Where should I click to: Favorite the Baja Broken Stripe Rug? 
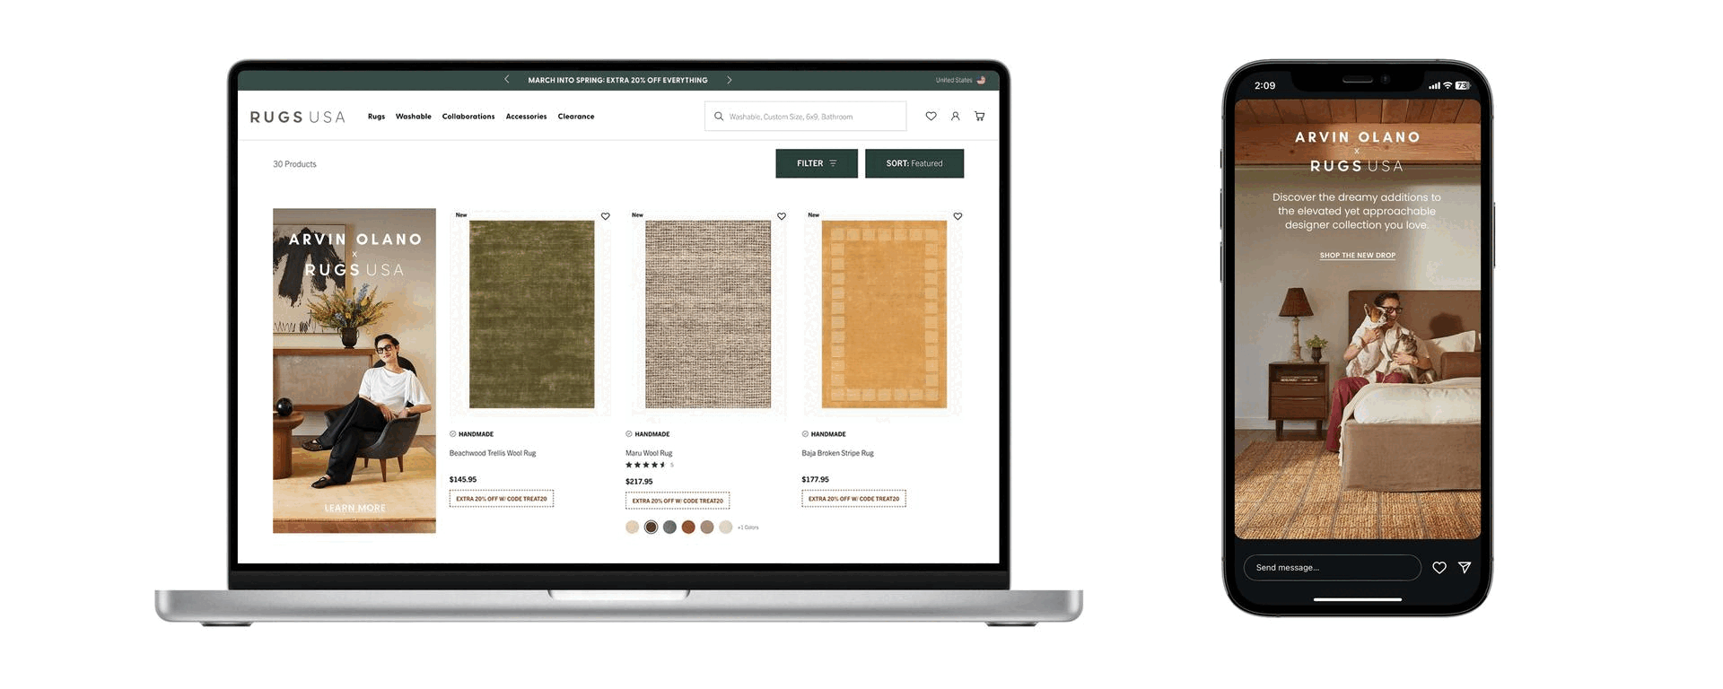(958, 216)
